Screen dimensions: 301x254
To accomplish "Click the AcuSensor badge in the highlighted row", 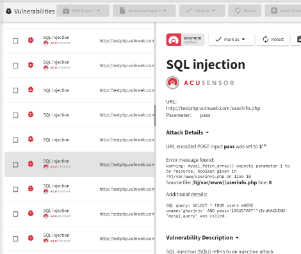I will [57, 166].
